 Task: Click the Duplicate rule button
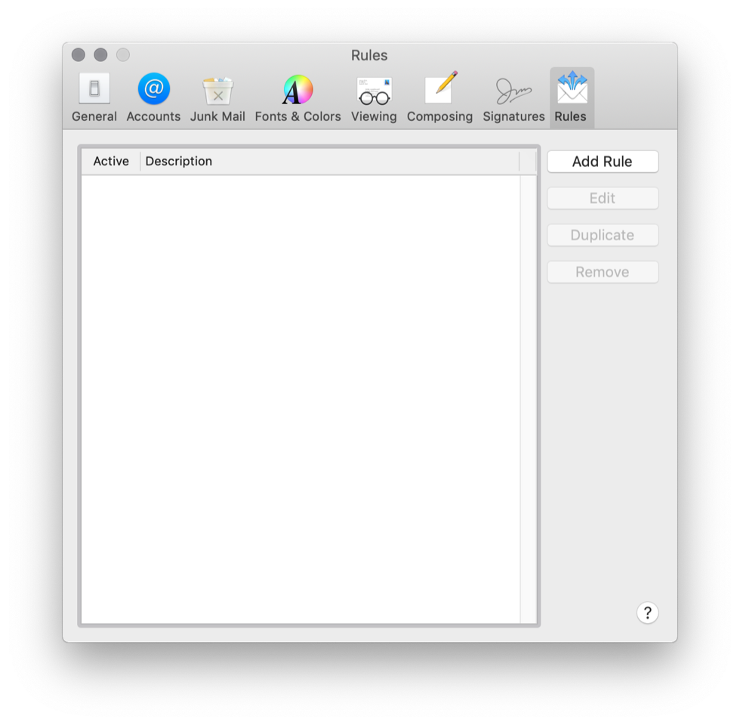[603, 235]
